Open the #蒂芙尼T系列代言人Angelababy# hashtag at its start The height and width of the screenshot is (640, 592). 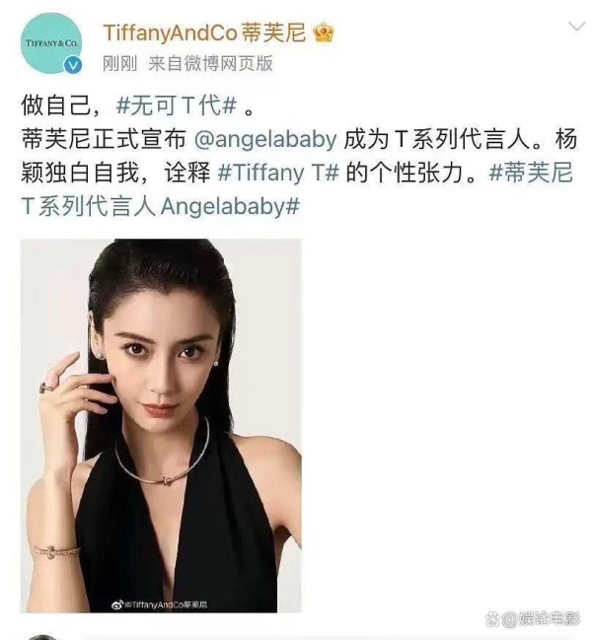[531, 173]
